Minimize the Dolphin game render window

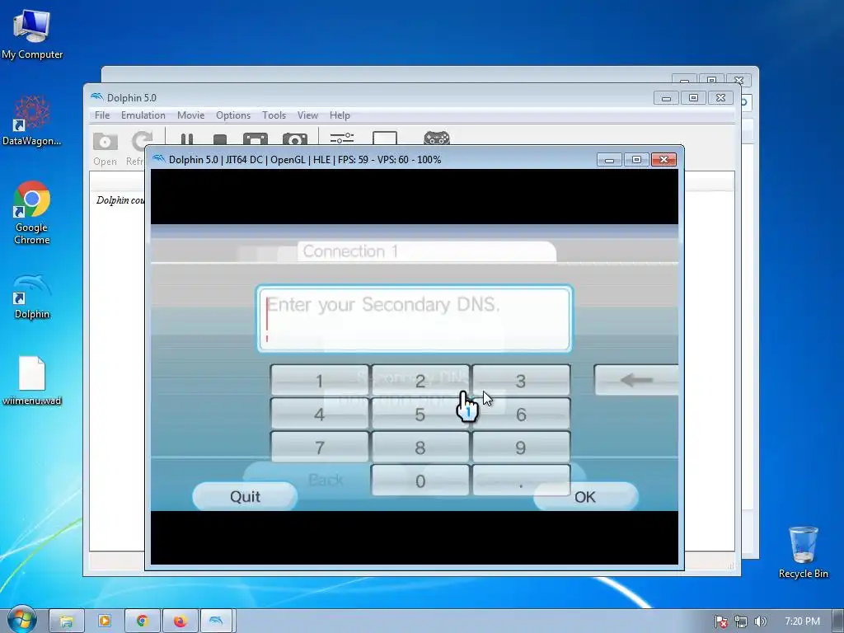[x=609, y=160]
